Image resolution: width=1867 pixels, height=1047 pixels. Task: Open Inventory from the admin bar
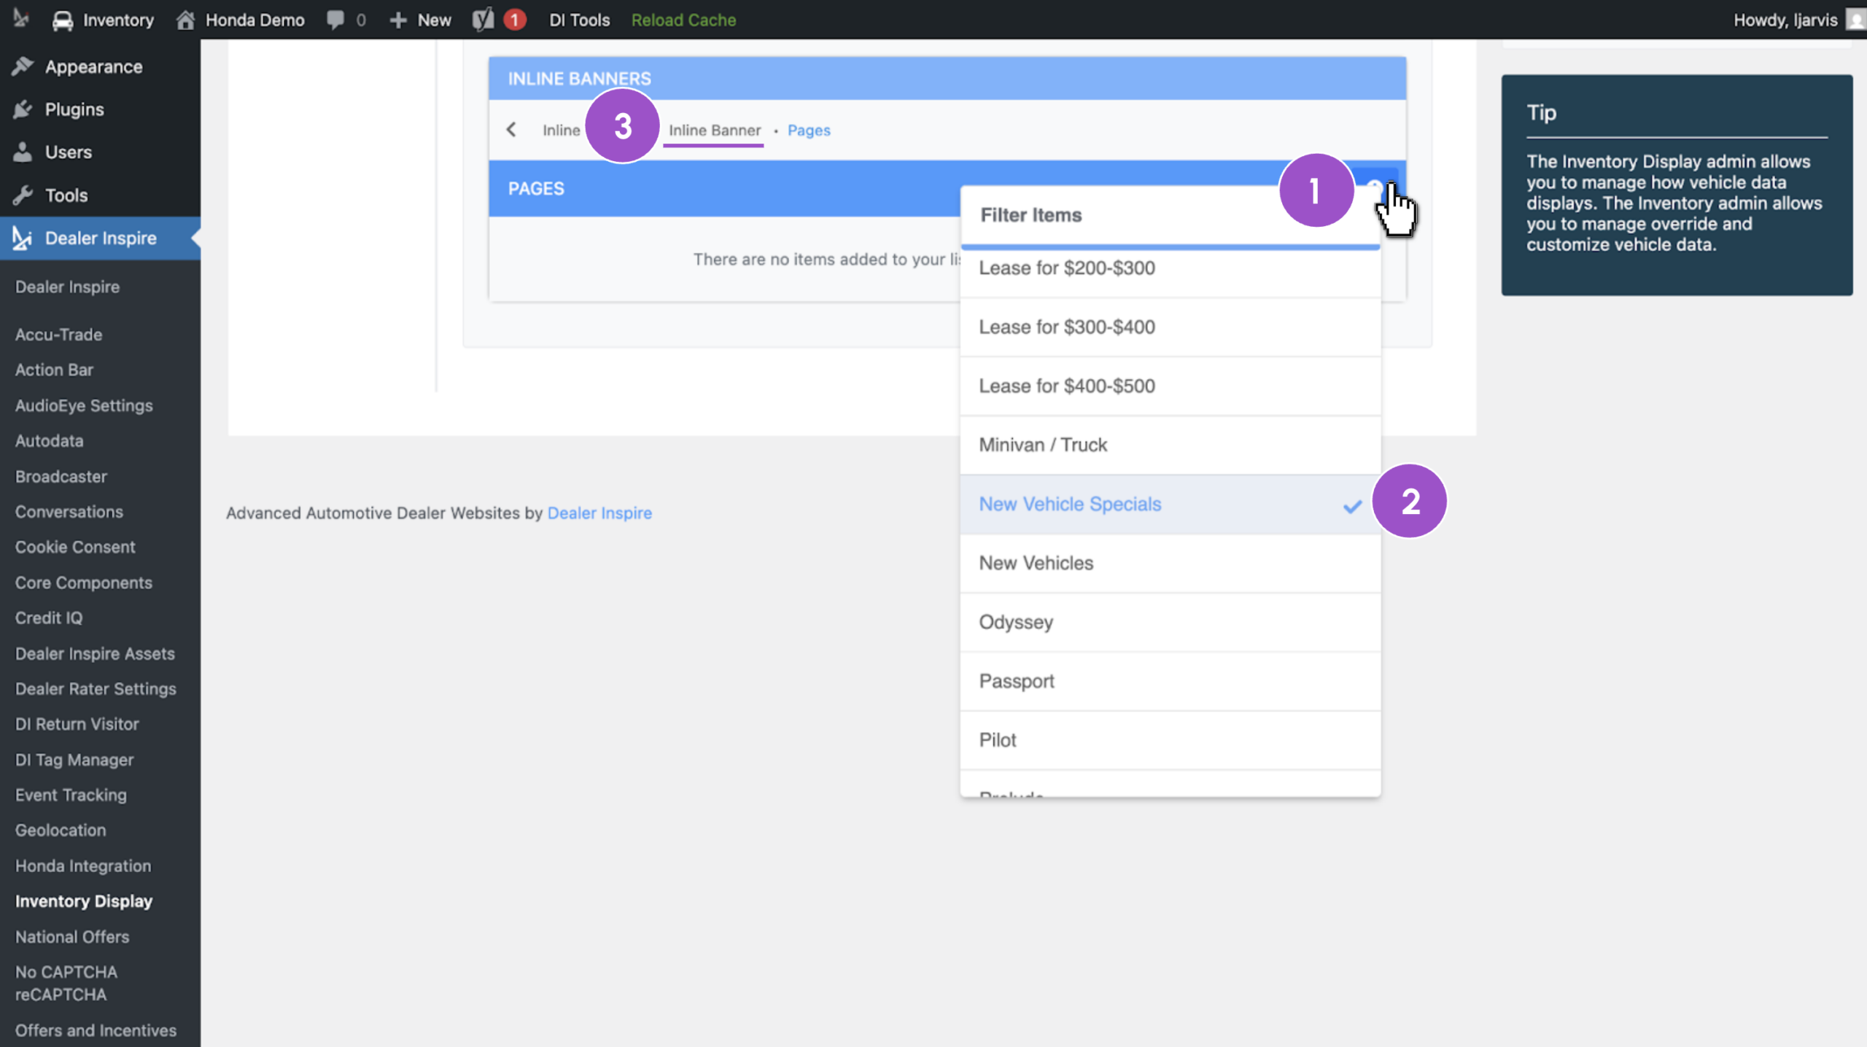click(103, 20)
